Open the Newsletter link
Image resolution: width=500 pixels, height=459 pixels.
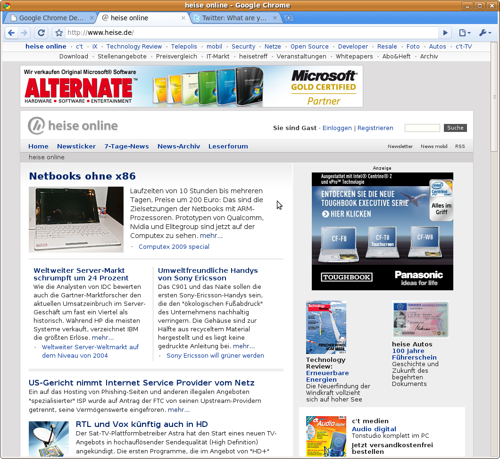tap(400, 146)
